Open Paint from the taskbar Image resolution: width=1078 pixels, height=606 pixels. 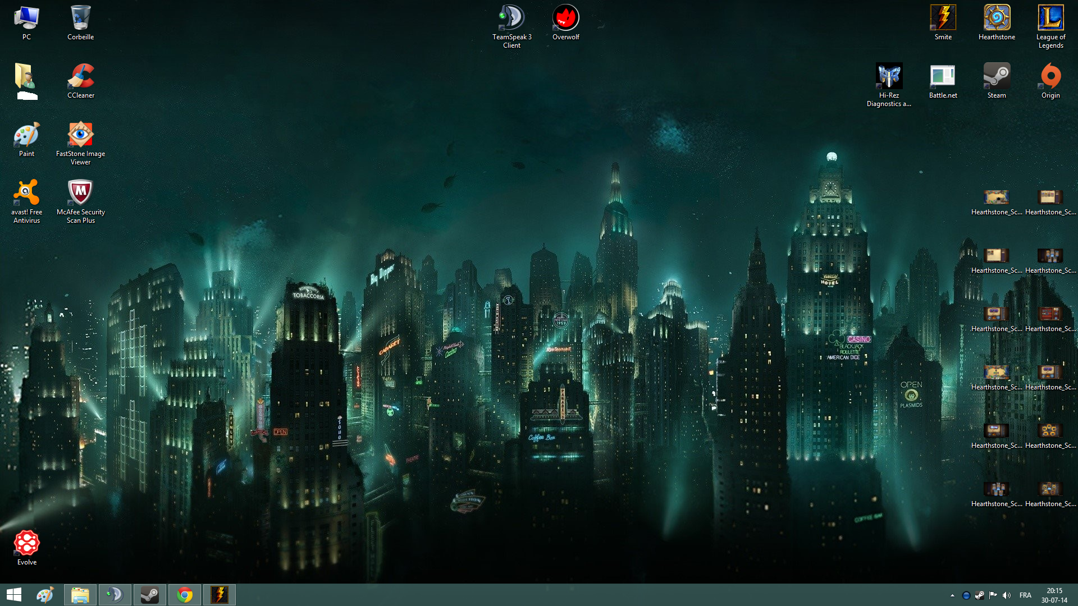[45, 595]
